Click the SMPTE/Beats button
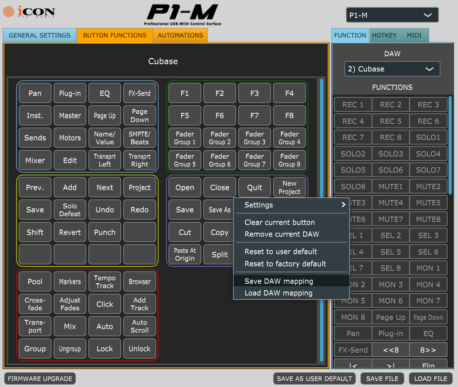 [139, 138]
